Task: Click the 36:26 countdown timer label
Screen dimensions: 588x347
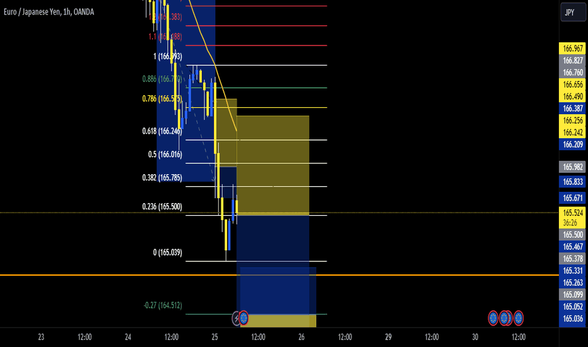Action: tap(570, 223)
